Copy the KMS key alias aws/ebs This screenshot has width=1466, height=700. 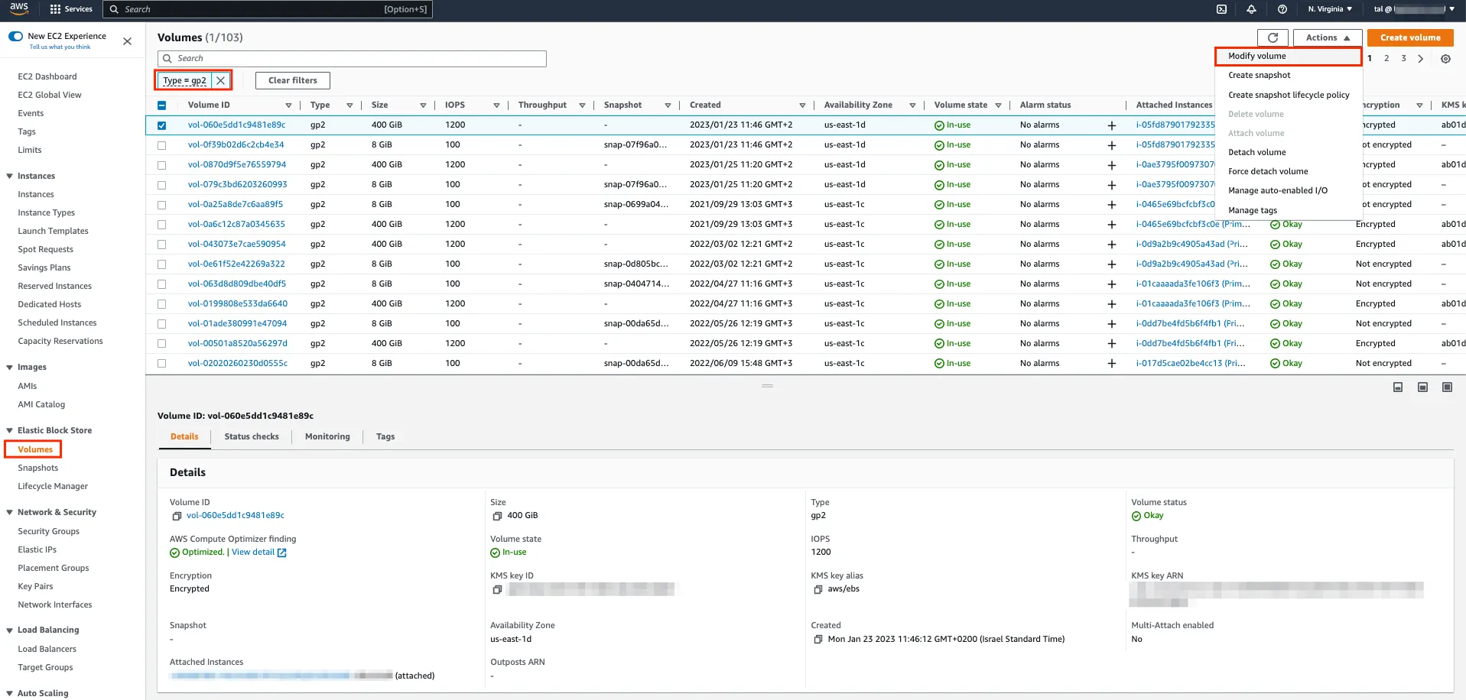pyautogui.click(x=818, y=589)
